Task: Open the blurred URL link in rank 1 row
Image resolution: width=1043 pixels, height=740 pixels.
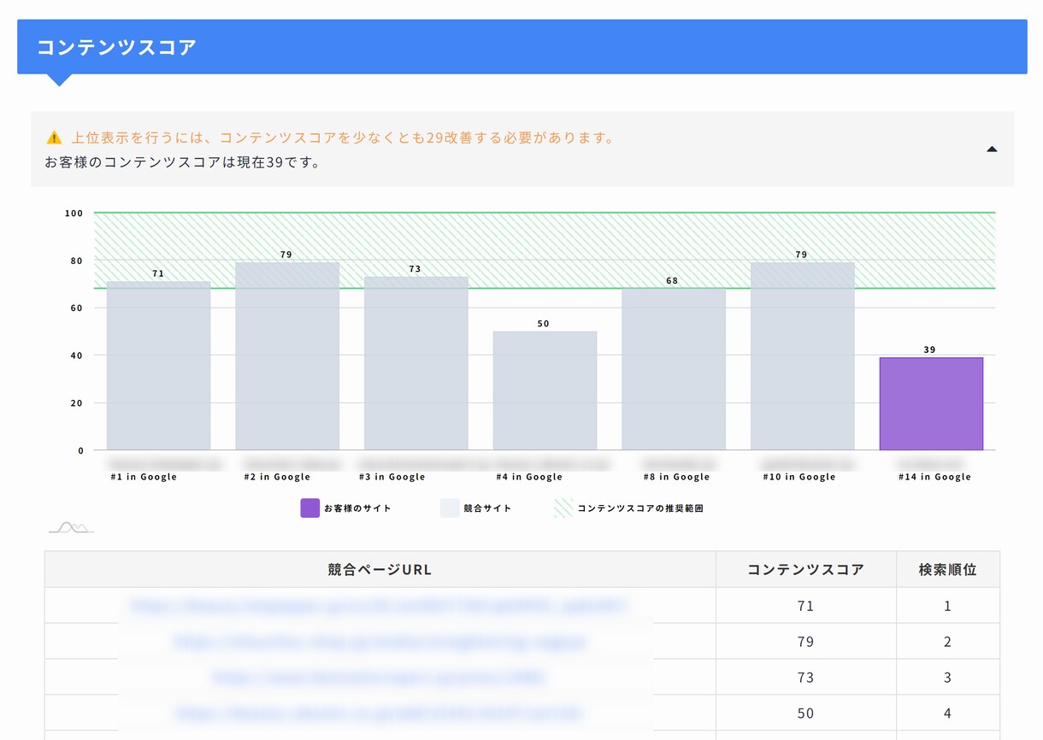Action: click(380, 606)
